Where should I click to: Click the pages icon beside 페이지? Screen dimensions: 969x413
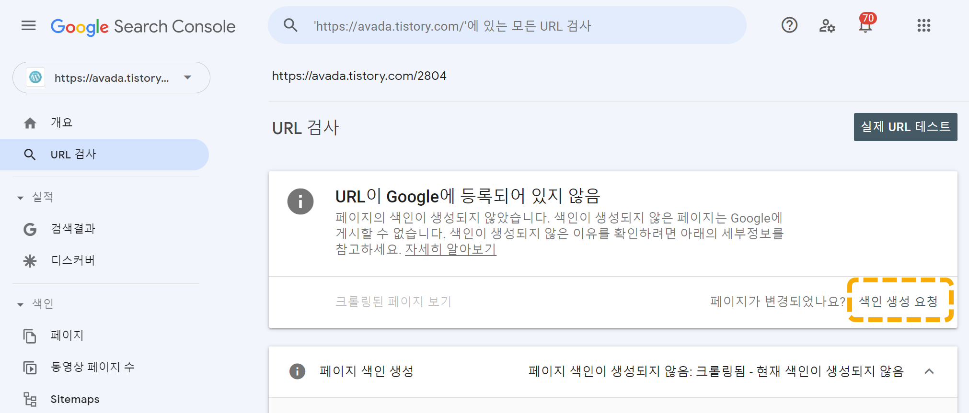tap(30, 336)
